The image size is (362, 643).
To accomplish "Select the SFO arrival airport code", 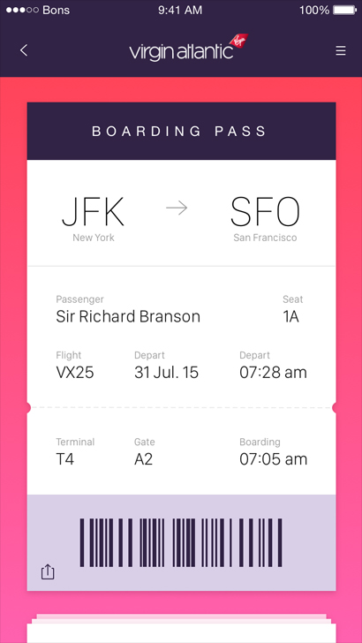I will tap(265, 212).
